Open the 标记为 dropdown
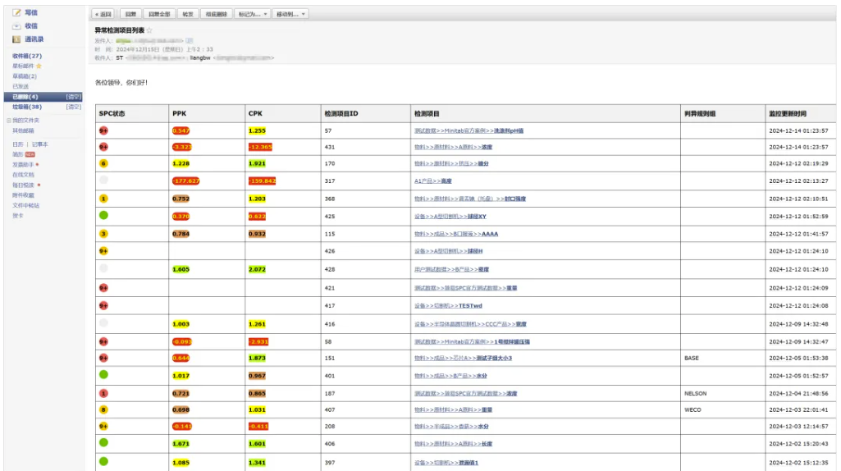Image resolution: width=841 pixels, height=471 pixels. (x=251, y=14)
